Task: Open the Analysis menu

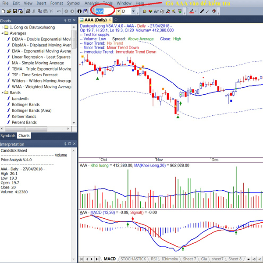Action: pyautogui.click(x=92, y=3)
